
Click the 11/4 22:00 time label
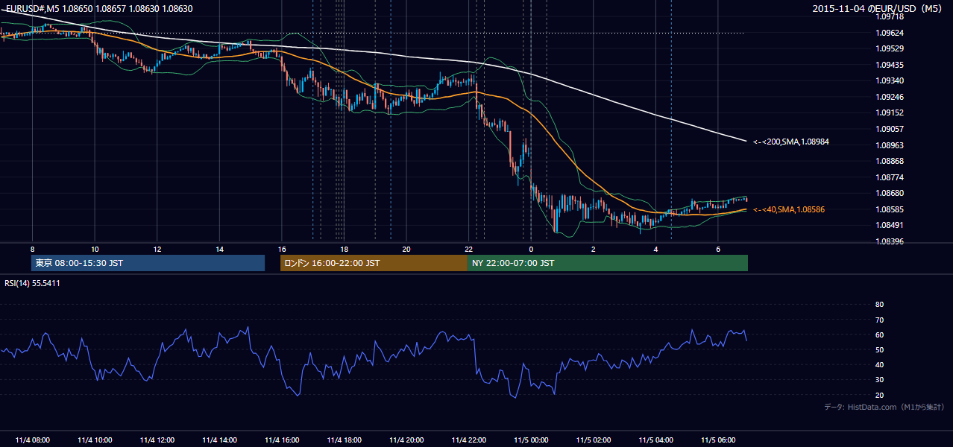pos(468,440)
